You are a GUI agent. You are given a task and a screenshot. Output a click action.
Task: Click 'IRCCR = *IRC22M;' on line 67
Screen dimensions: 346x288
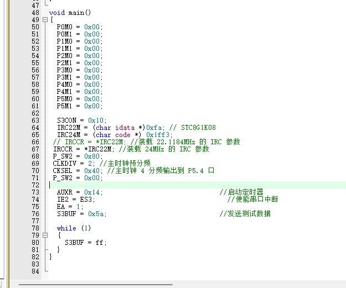click(84, 149)
